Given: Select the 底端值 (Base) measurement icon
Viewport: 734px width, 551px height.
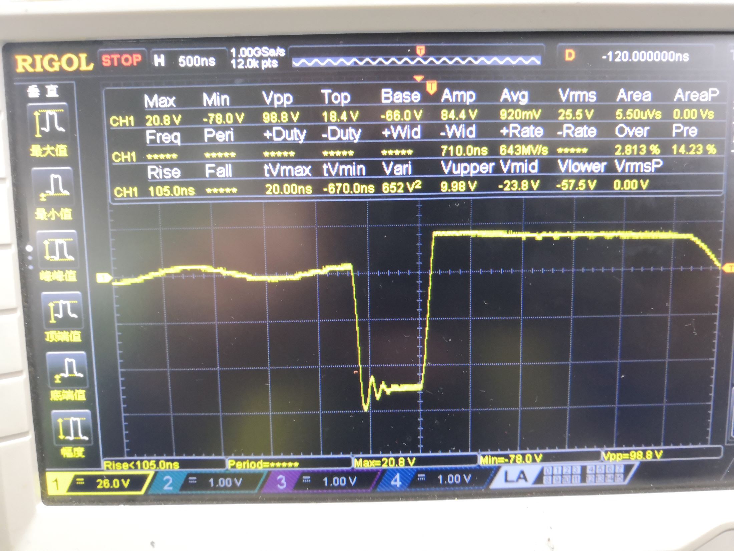Looking at the screenshot, I should click(x=67, y=371).
